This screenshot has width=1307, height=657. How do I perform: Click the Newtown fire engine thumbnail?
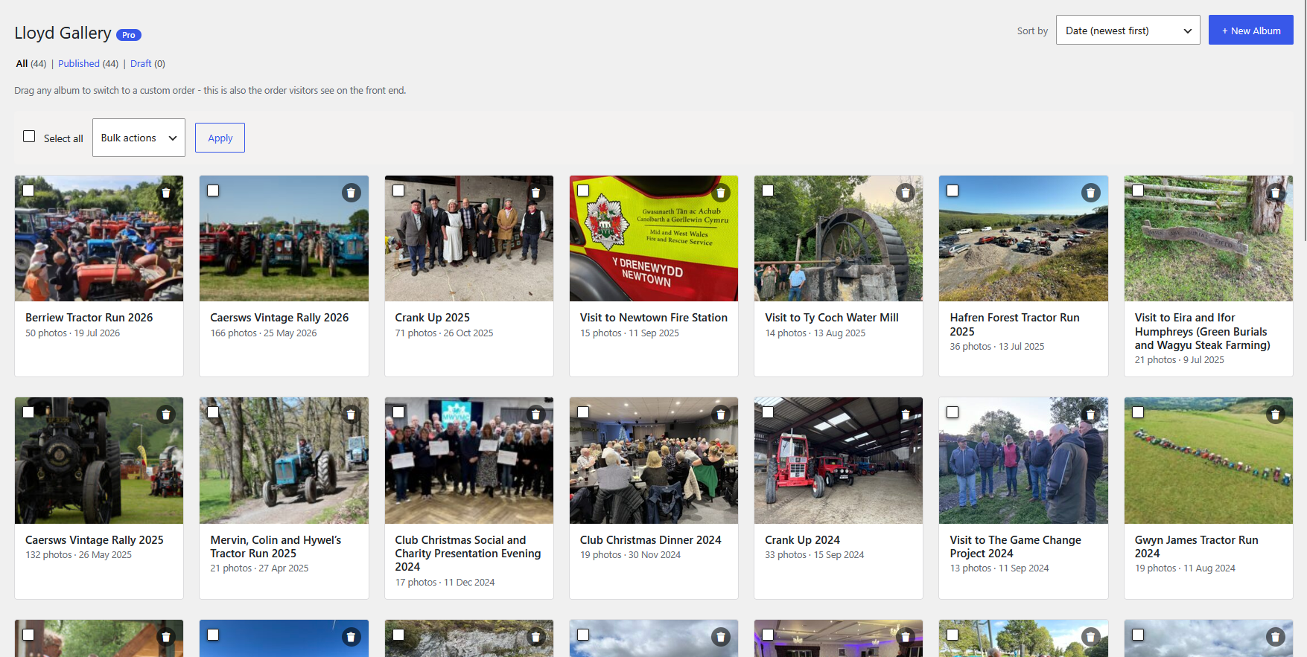[654, 239]
